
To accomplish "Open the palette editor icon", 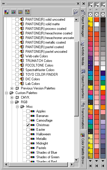I will point(27,12).
